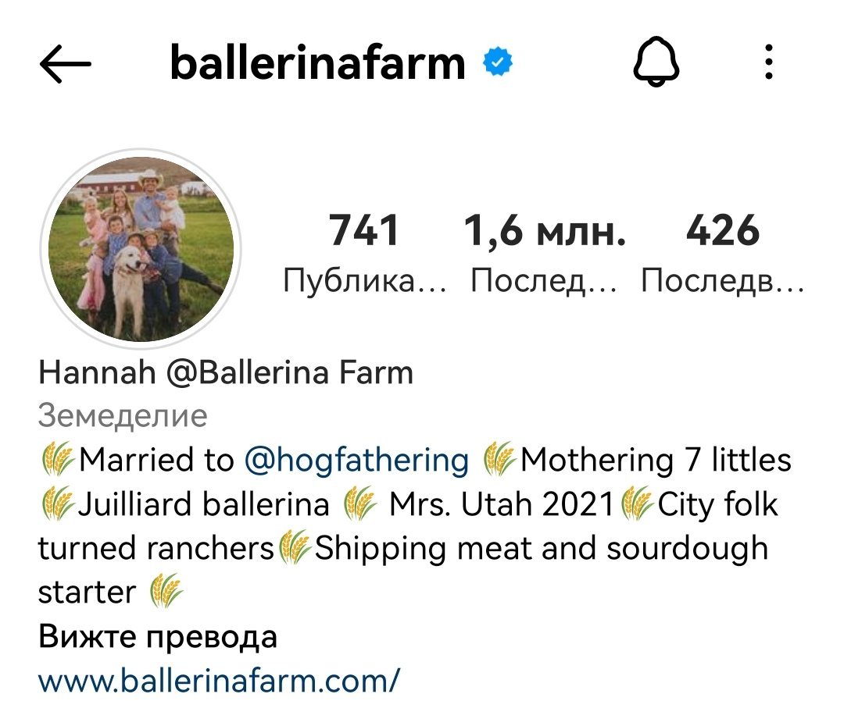Click the wheat emoji before "Shipping meat"
The image size is (844, 701).
coord(295,549)
